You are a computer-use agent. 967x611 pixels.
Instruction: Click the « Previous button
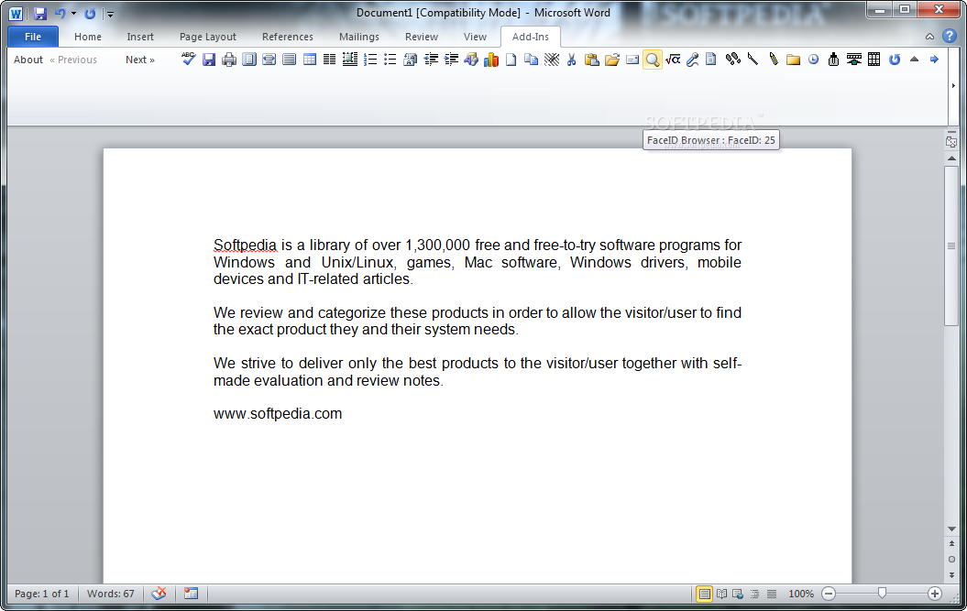pyautogui.click(x=73, y=60)
